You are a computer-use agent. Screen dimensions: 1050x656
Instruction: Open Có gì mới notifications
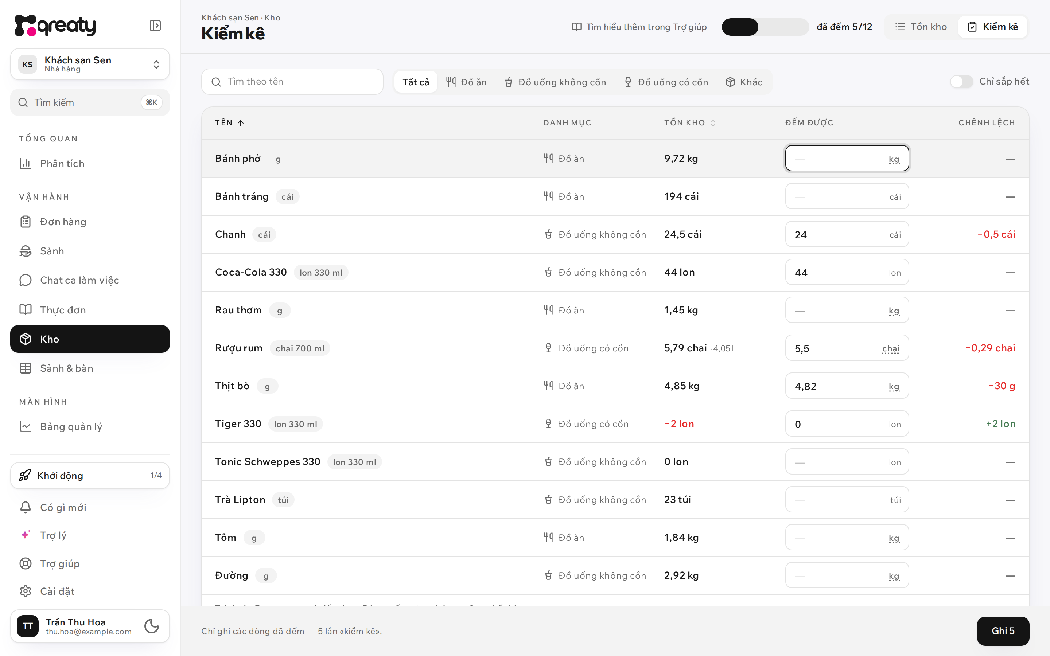click(x=90, y=507)
